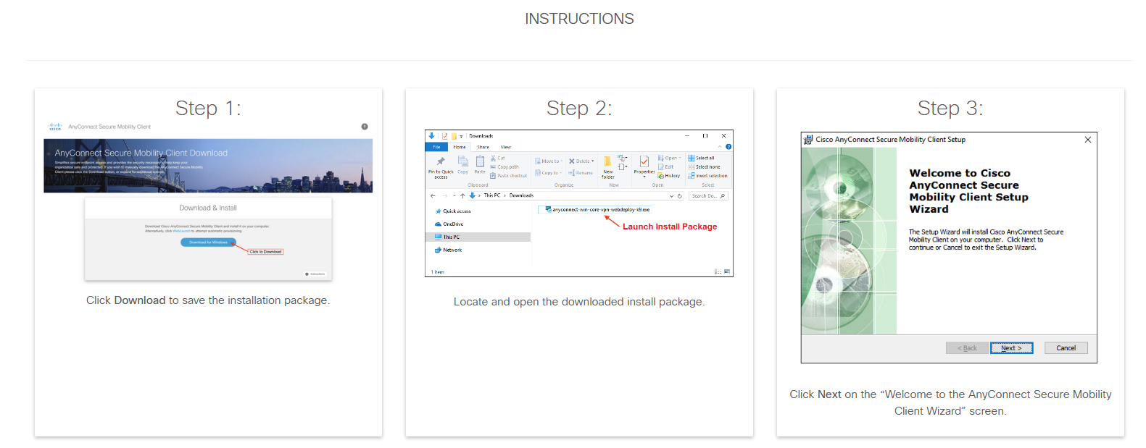Click the Edit command in the ribbon
The height and width of the screenshot is (448, 1146).
point(666,166)
